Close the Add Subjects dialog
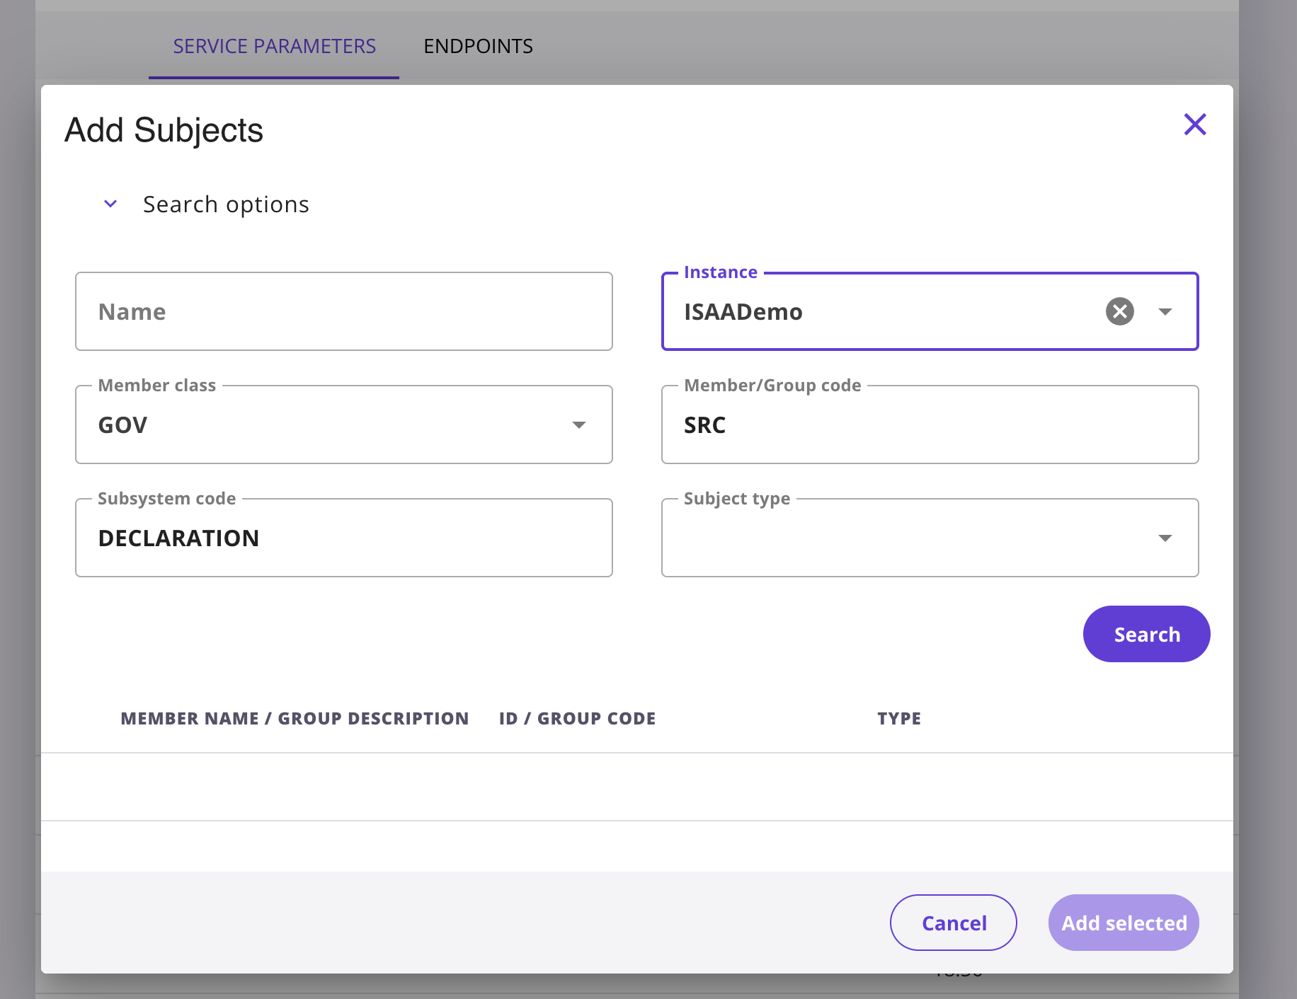 tap(1195, 125)
